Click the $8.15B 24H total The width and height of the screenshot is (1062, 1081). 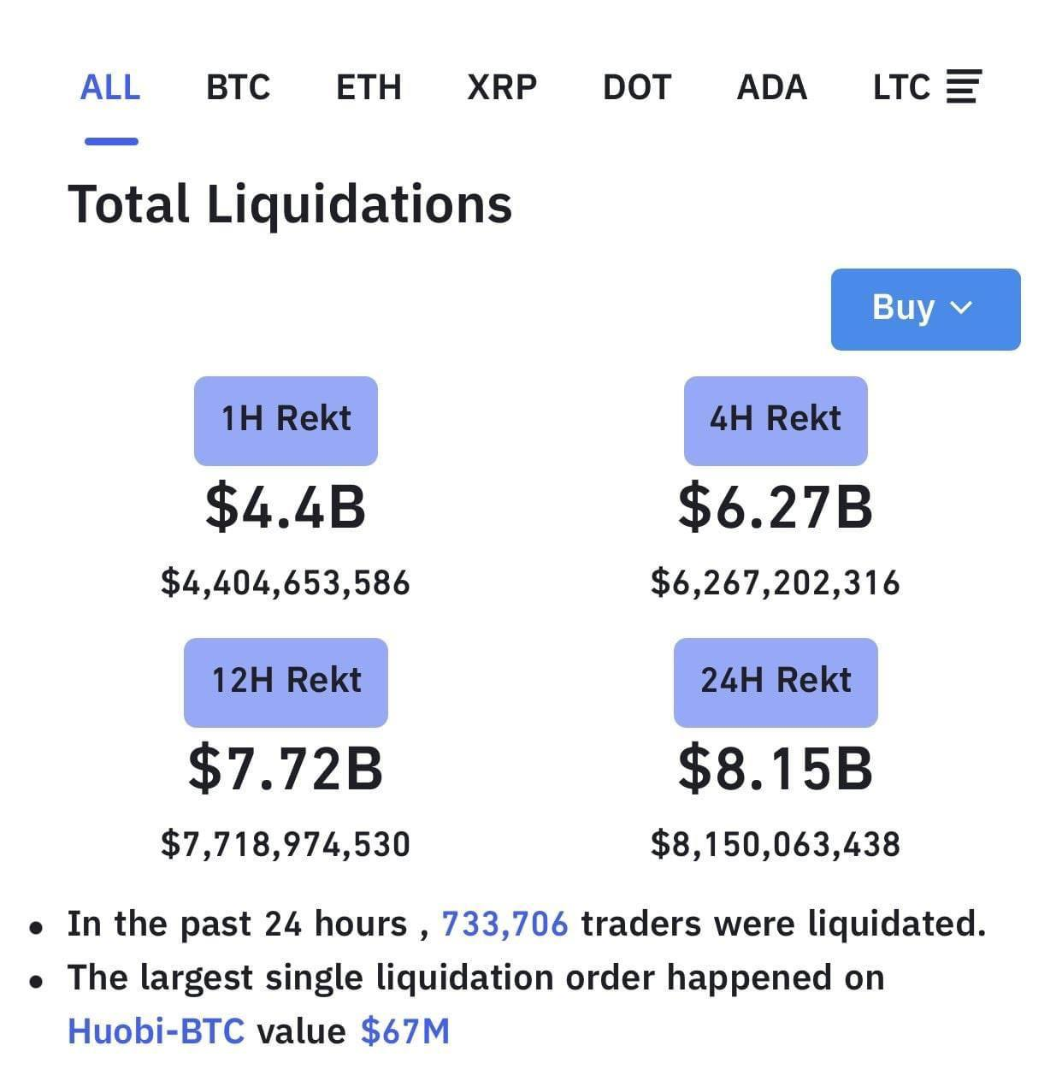776,768
